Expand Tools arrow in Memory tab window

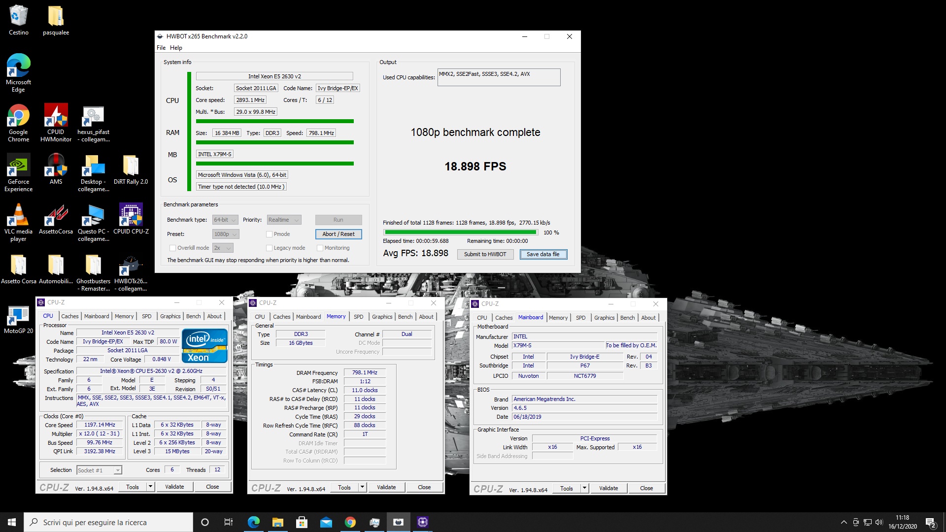(362, 487)
